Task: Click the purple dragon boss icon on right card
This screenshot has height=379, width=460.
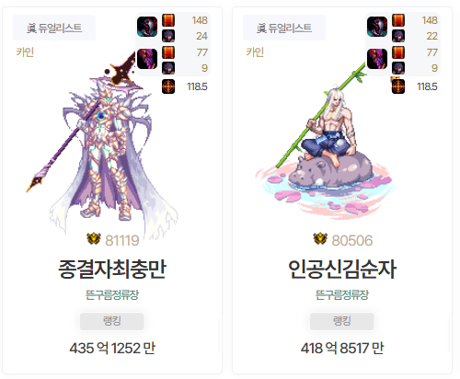Action: pyautogui.click(x=377, y=59)
